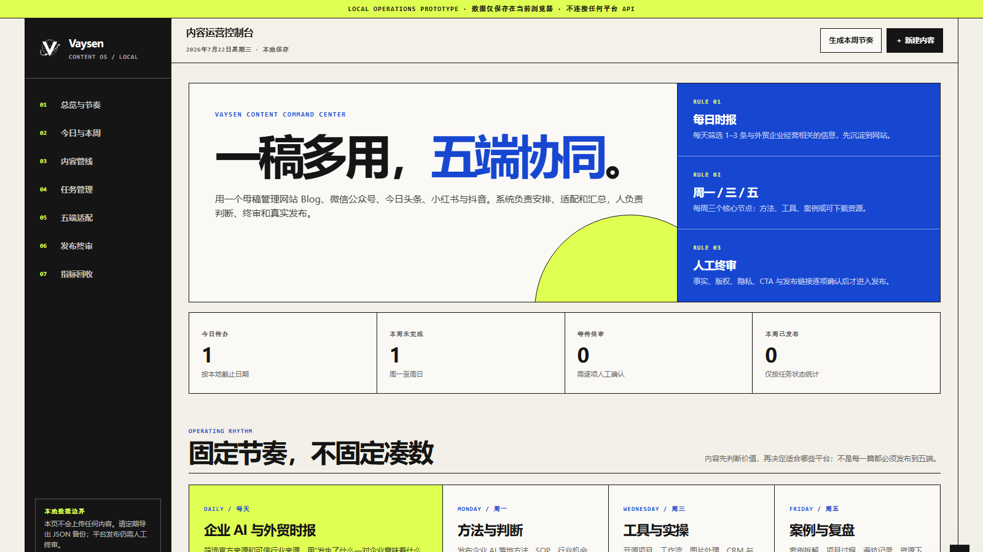The image size is (983, 552).
Task: Click RULE 03 人工终审 panel
Action: click(x=809, y=266)
